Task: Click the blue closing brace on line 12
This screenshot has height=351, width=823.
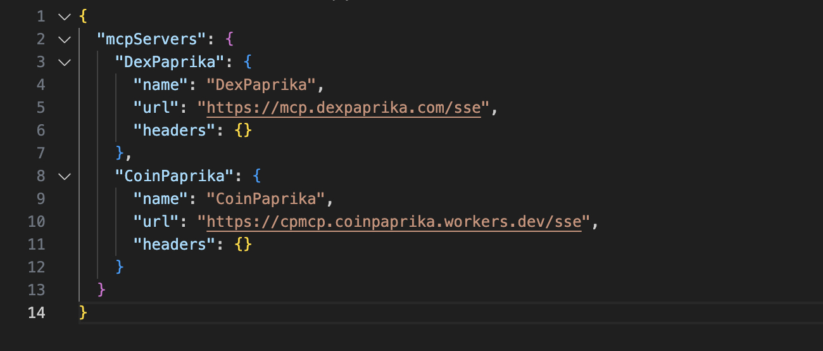Action: [x=120, y=267]
